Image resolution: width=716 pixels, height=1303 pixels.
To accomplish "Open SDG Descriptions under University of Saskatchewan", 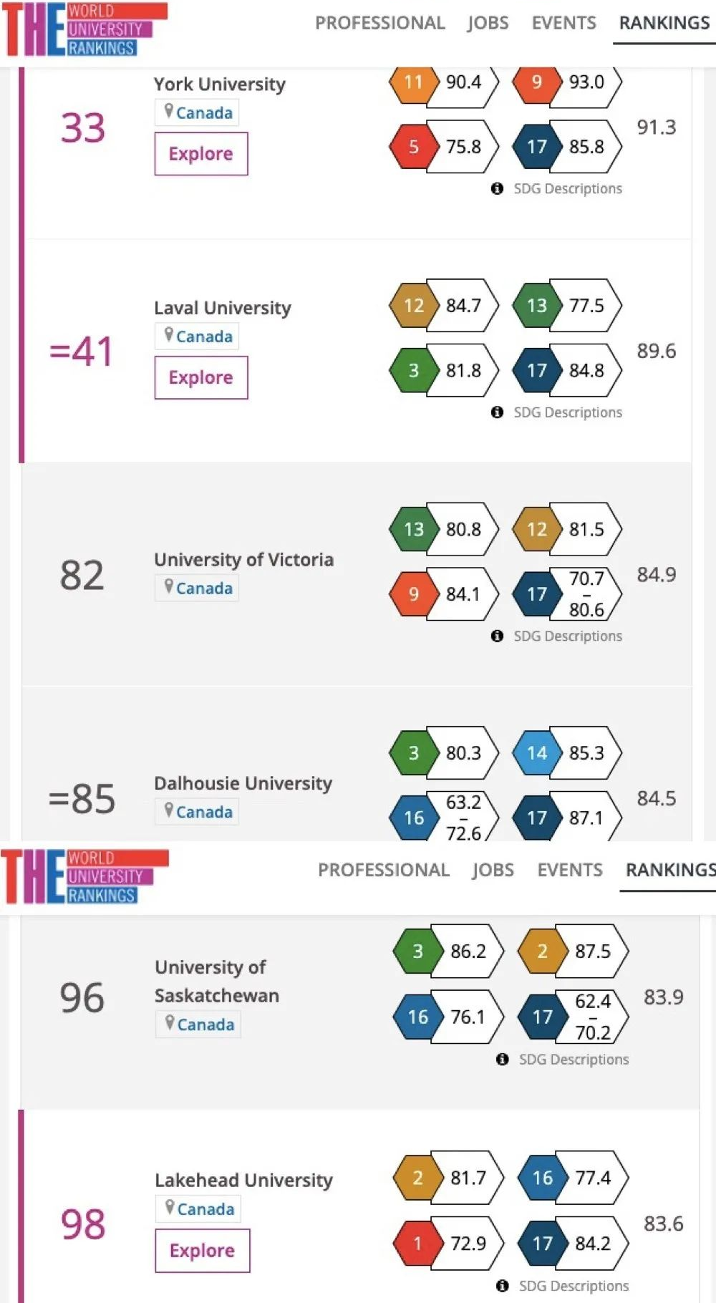I will 573,1060.
